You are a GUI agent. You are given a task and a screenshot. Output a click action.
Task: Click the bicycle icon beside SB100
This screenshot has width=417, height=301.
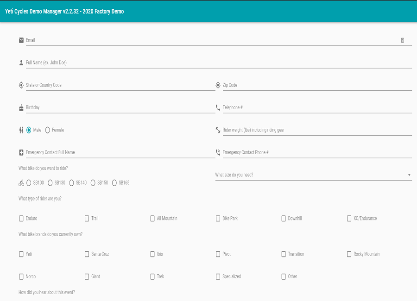(21, 183)
